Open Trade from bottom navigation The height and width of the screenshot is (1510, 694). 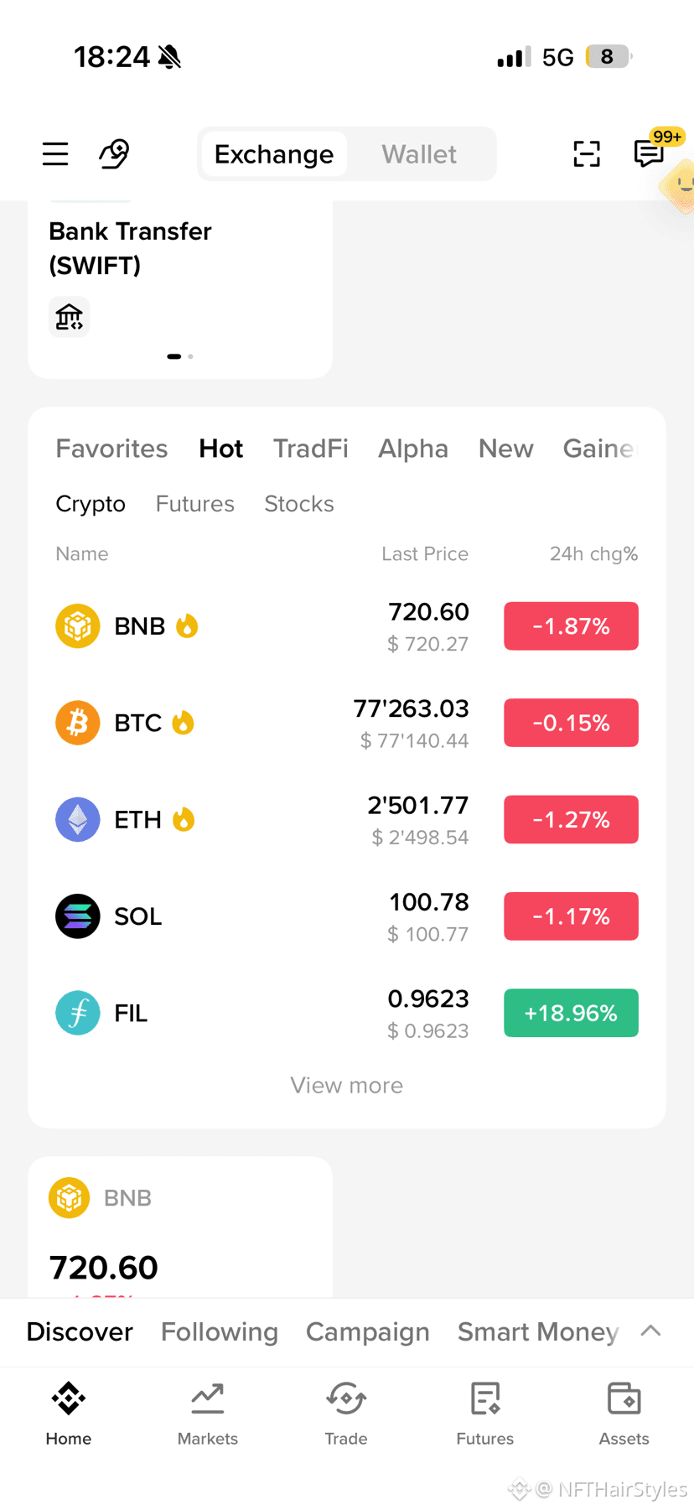[346, 1414]
